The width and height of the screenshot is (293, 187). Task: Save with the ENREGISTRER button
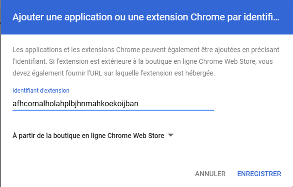pyautogui.click(x=259, y=174)
